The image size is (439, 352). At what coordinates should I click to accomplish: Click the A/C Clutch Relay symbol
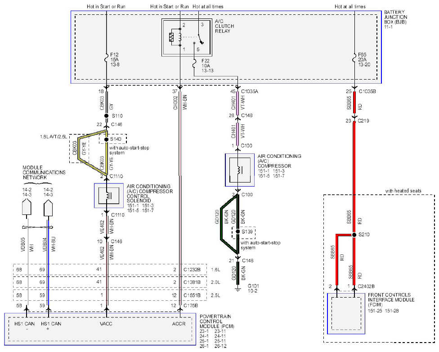click(187, 37)
